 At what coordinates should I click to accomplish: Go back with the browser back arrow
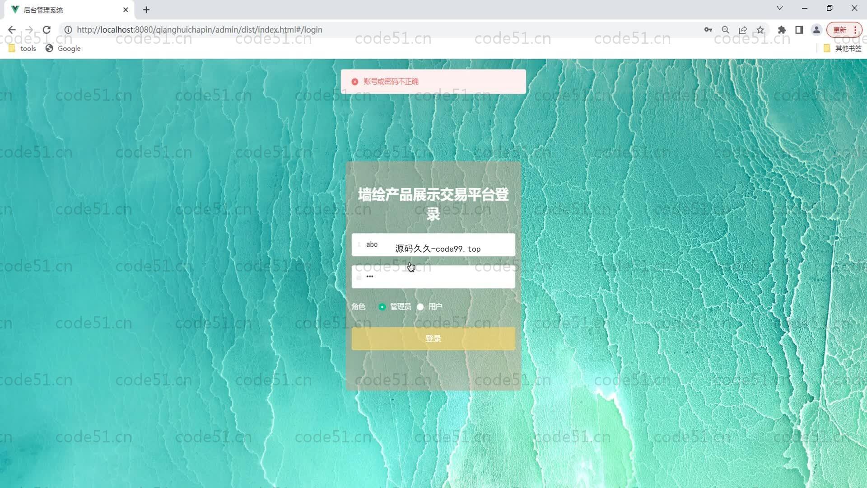12,30
